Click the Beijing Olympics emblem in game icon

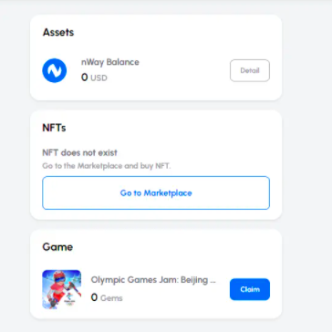[x=70, y=298]
